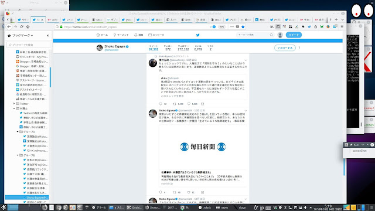The width and height of the screenshot is (375, 211).
Task: Open モーメント in Twitter nav
Action: pos(121,35)
